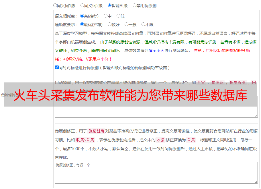Screen dimensions: 261x189
Task: Select 禁用伪原创 radio option
Action: [x=134, y=5]
